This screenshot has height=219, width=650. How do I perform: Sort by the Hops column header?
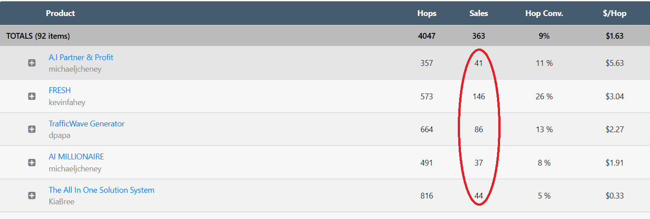point(427,13)
